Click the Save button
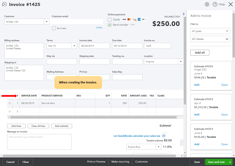235x166 pixels. [197, 162]
